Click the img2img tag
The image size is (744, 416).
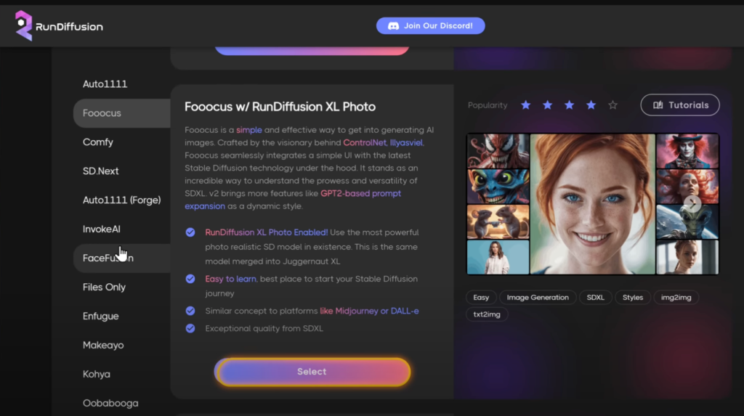[x=676, y=298]
